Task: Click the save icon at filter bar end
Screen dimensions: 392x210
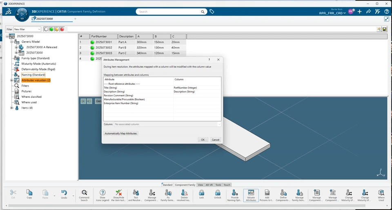Action: (385, 29)
